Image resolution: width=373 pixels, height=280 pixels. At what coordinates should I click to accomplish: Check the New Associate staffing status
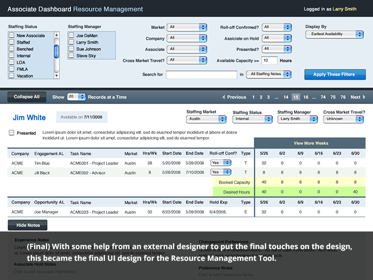(11, 36)
